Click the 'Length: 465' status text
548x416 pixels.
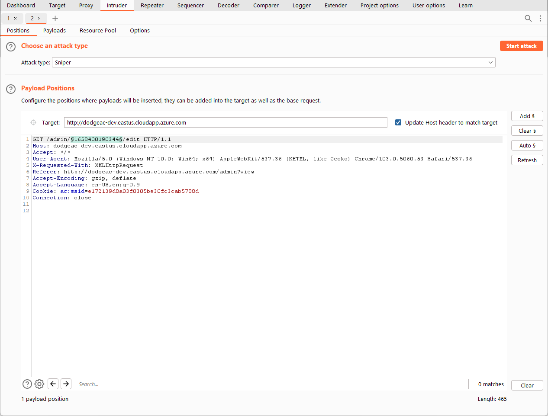coord(492,399)
